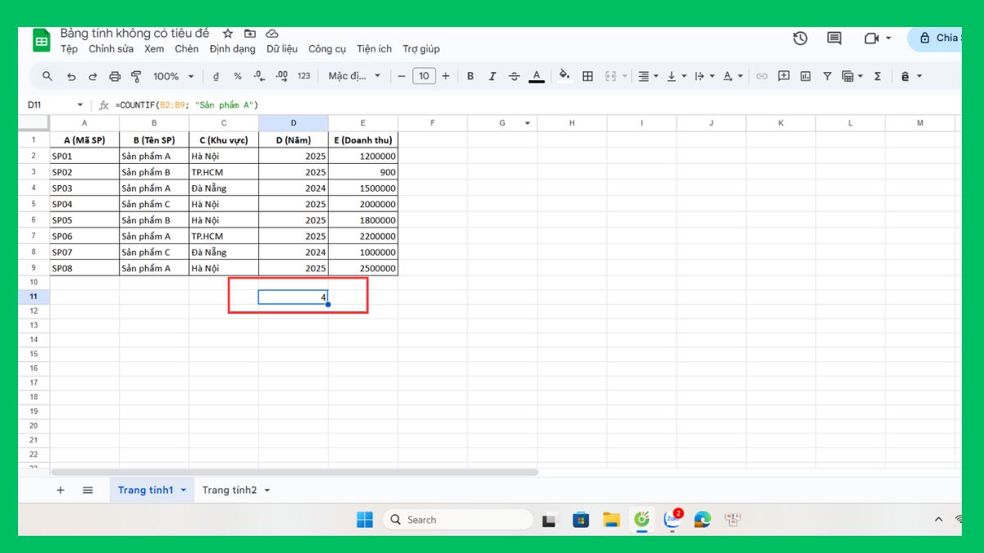984x553 pixels.
Task: Click the Windows Search box on taskbar
Action: click(x=457, y=519)
